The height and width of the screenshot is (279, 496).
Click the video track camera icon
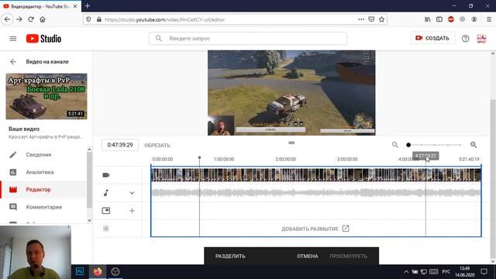pyautogui.click(x=106, y=175)
